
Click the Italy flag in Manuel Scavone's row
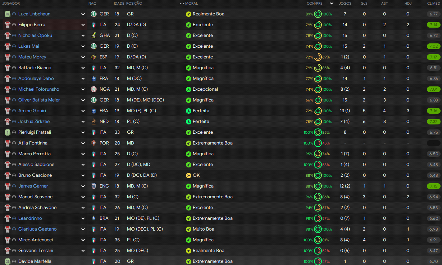[94, 197]
